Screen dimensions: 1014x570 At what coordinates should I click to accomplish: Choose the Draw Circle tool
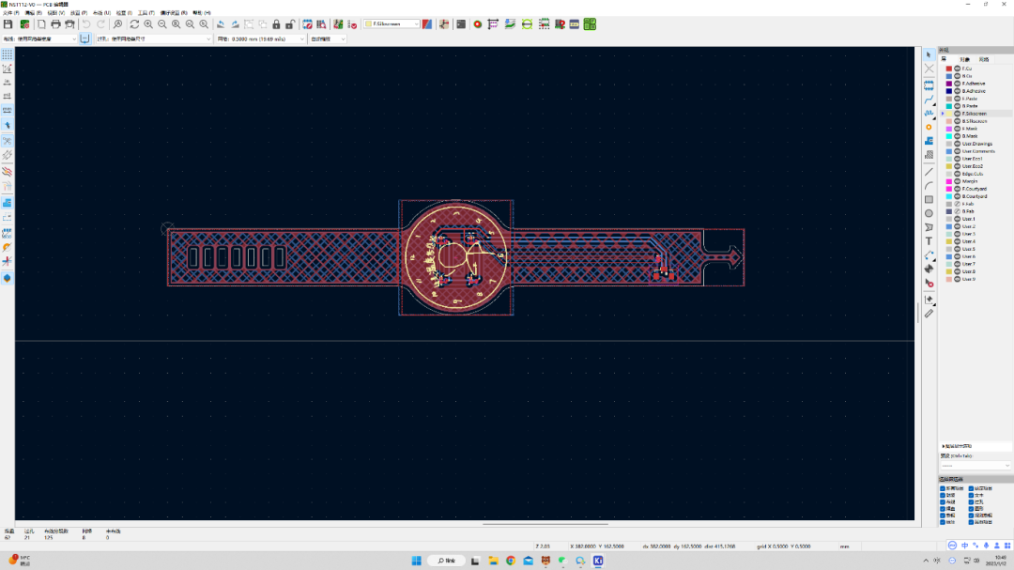coord(929,213)
